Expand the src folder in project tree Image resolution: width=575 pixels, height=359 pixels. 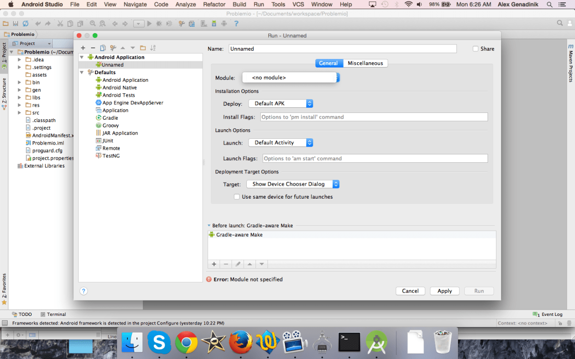[x=20, y=112]
